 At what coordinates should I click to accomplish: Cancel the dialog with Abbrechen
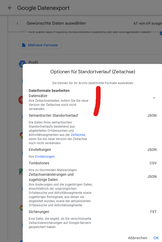pos(137,238)
